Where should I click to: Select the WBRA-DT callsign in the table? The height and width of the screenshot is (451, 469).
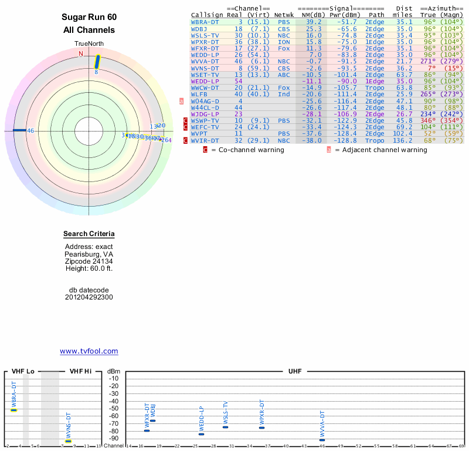point(205,22)
